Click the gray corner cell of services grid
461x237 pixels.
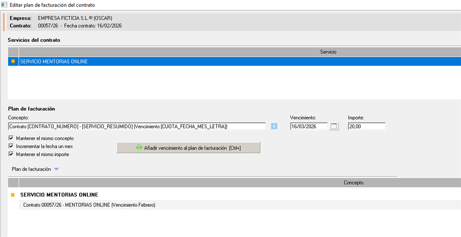pyautogui.click(x=13, y=51)
